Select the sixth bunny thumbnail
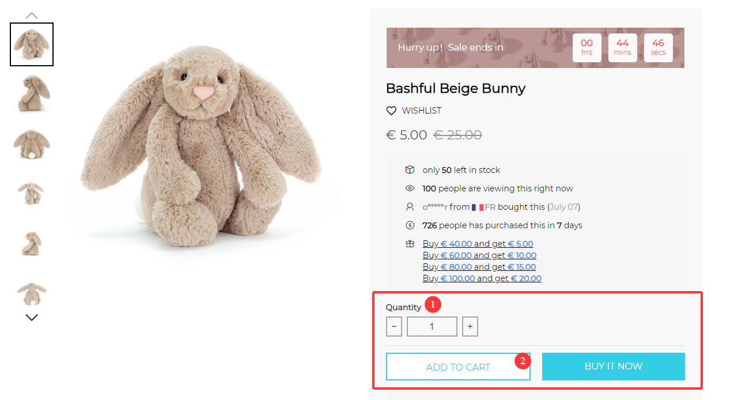Image resolution: width=734 pixels, height=400 pixels. 32,293
